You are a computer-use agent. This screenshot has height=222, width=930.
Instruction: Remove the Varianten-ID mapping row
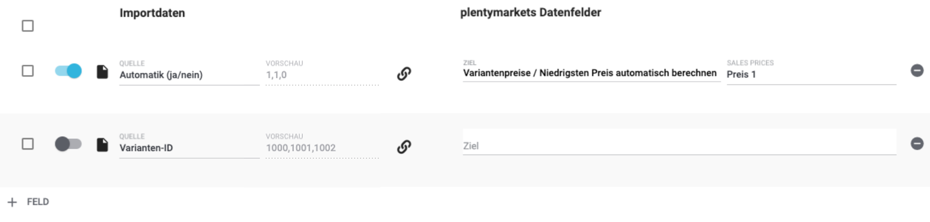tap(917, 144)
